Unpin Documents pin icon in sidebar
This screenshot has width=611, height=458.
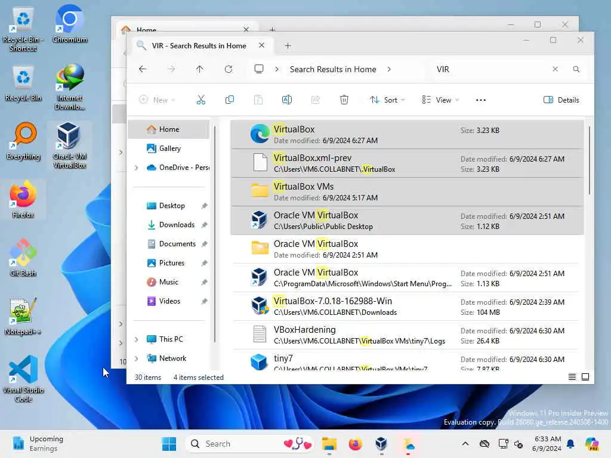pos(204,244)
